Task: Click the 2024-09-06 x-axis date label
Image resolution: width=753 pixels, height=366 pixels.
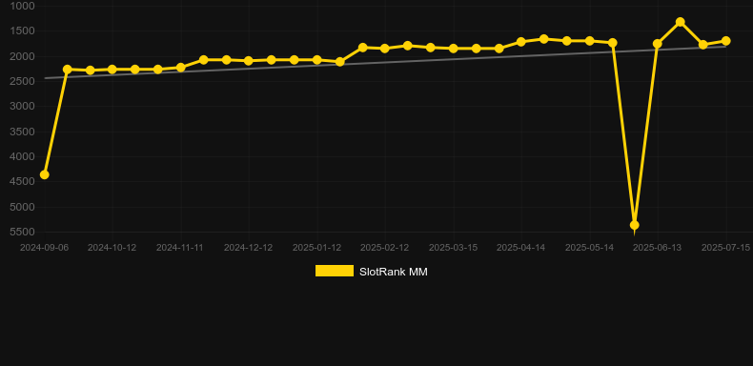Action: pyautogui.click(x=44, y=248)
